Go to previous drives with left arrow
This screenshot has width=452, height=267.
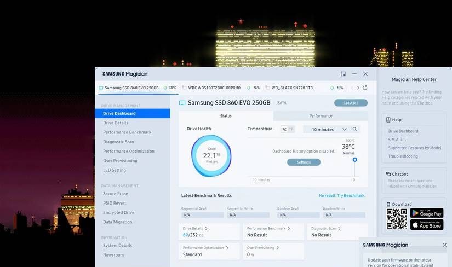352,88
